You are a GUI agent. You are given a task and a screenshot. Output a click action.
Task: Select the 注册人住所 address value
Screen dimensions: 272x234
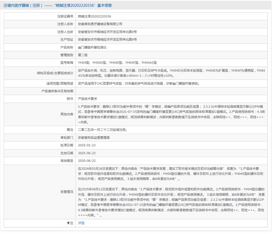[x=107, y=32]
